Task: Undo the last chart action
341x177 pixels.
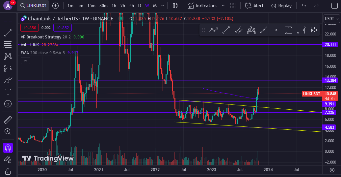Action: tap(304, 6)
